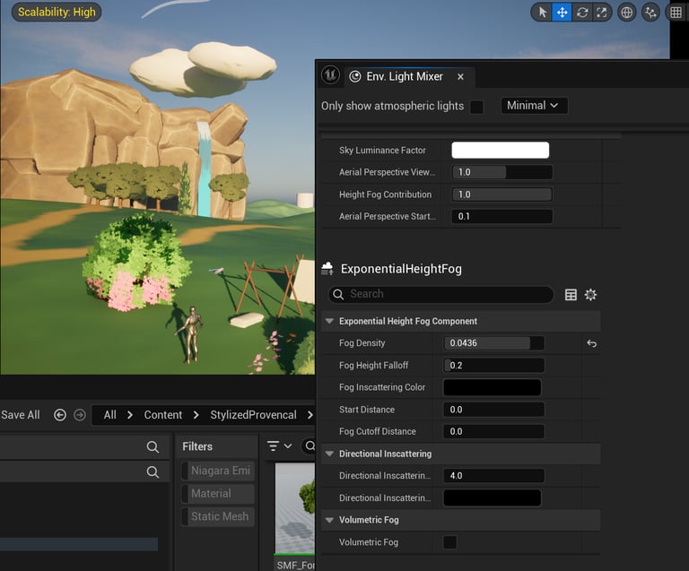The image size is (689, 571).
Task: Activate the Rotate gizmo tool
Action: (582, 13)
